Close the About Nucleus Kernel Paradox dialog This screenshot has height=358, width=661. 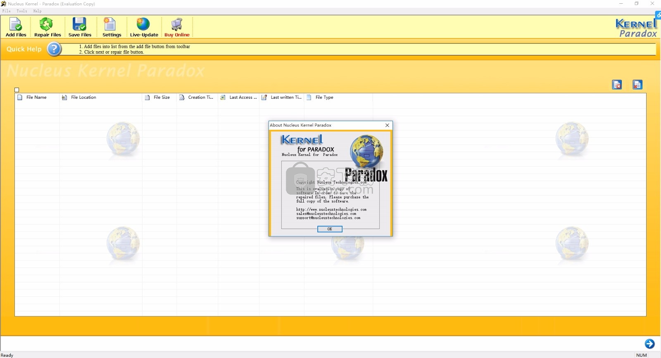pyautogui.click(x=387, y=125)
